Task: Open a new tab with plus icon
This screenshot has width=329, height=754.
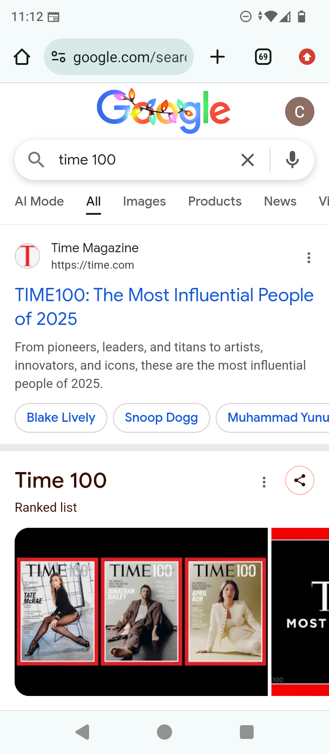Action: [218, 57]
